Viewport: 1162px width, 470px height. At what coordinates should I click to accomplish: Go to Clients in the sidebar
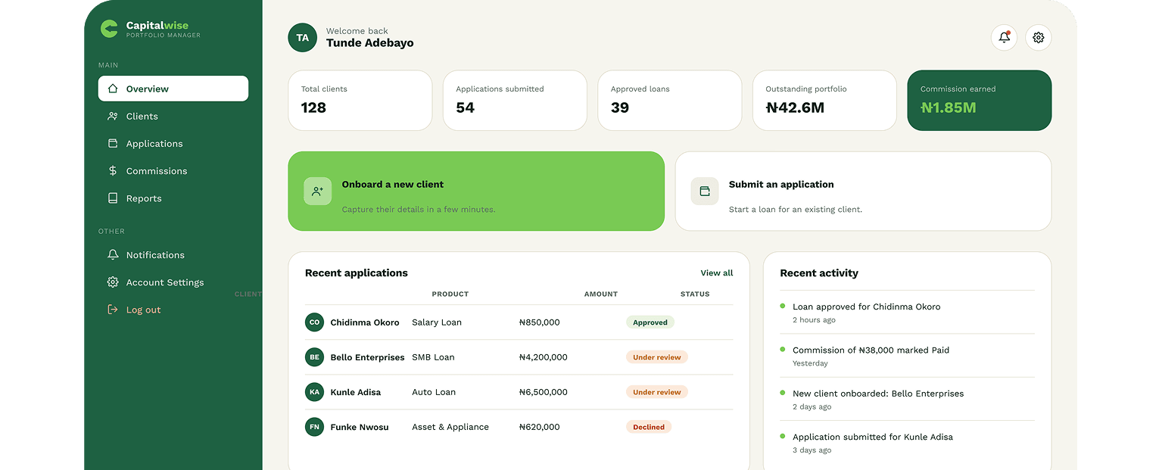[173, 116]
